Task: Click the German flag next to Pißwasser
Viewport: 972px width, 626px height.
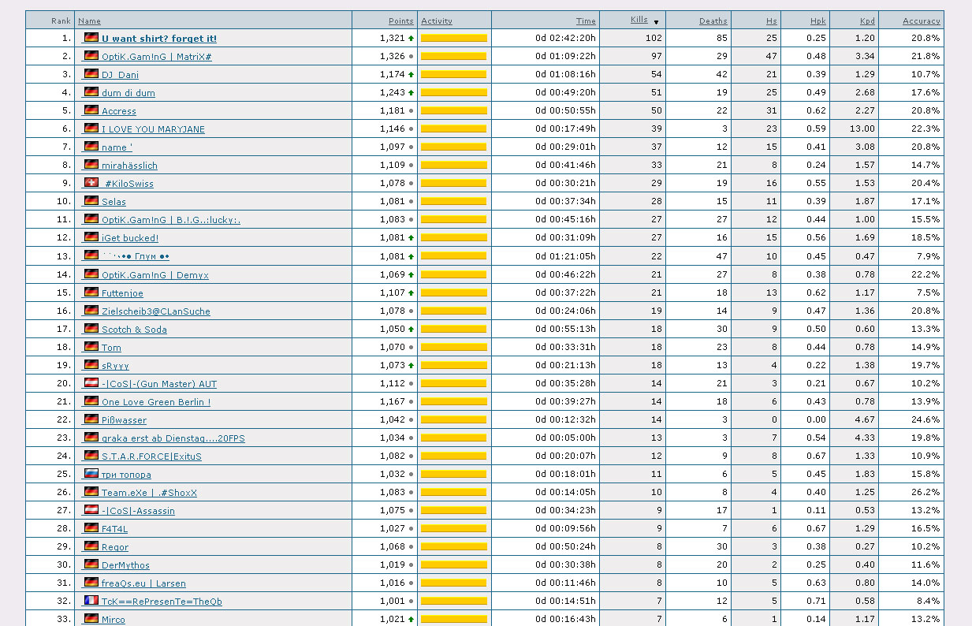Action: 91,419
